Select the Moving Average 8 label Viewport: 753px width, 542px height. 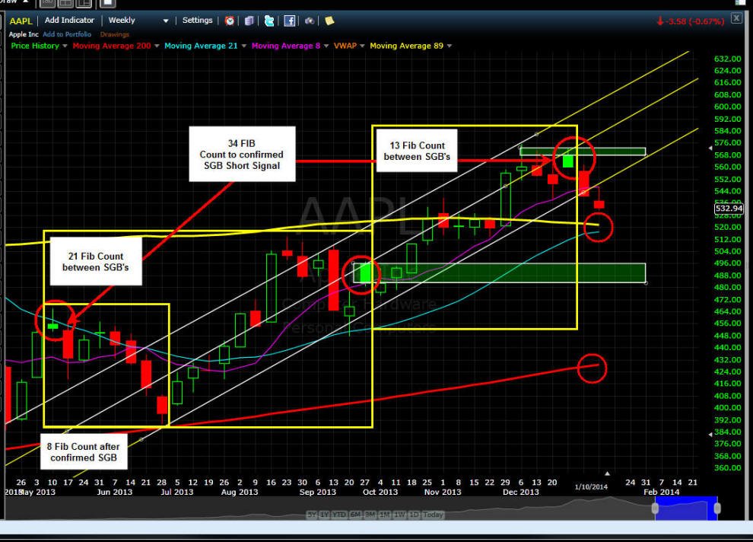point(286,46)
